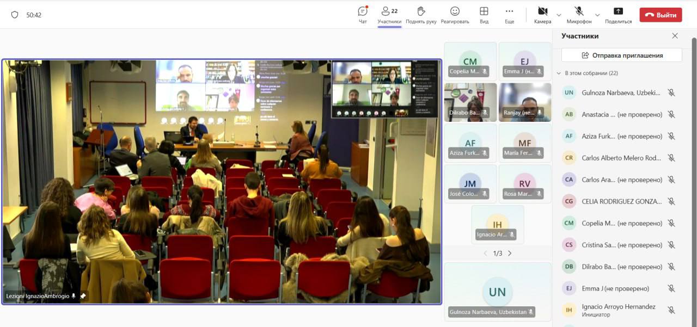
Task: Click the pin icon on Lezioni IgnazioAmbrogio video
Action: point(83,296)
